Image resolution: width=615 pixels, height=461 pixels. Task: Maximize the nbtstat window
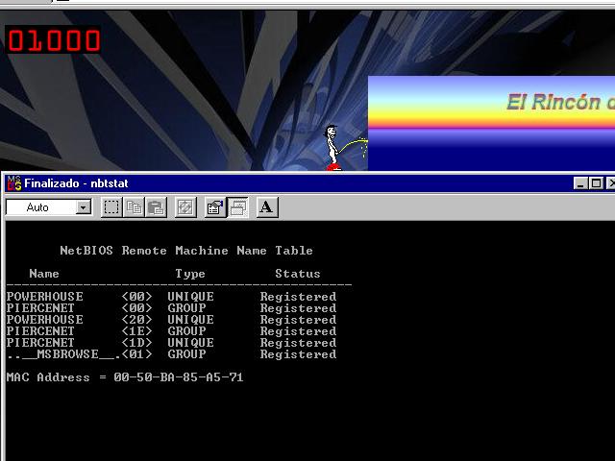coord(596,183)
